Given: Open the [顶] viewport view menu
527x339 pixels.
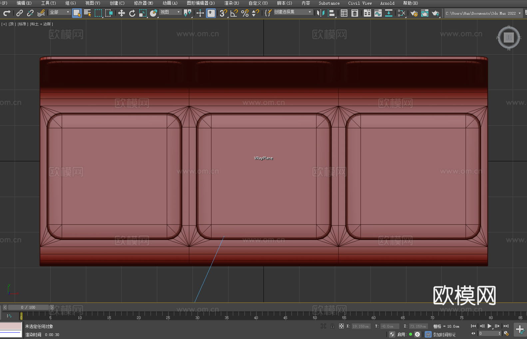Looking at the screenshot, I should coord(12,24).
